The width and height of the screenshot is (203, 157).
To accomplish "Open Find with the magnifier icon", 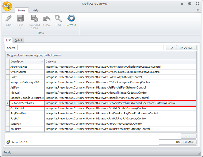I will click(58, 19).
